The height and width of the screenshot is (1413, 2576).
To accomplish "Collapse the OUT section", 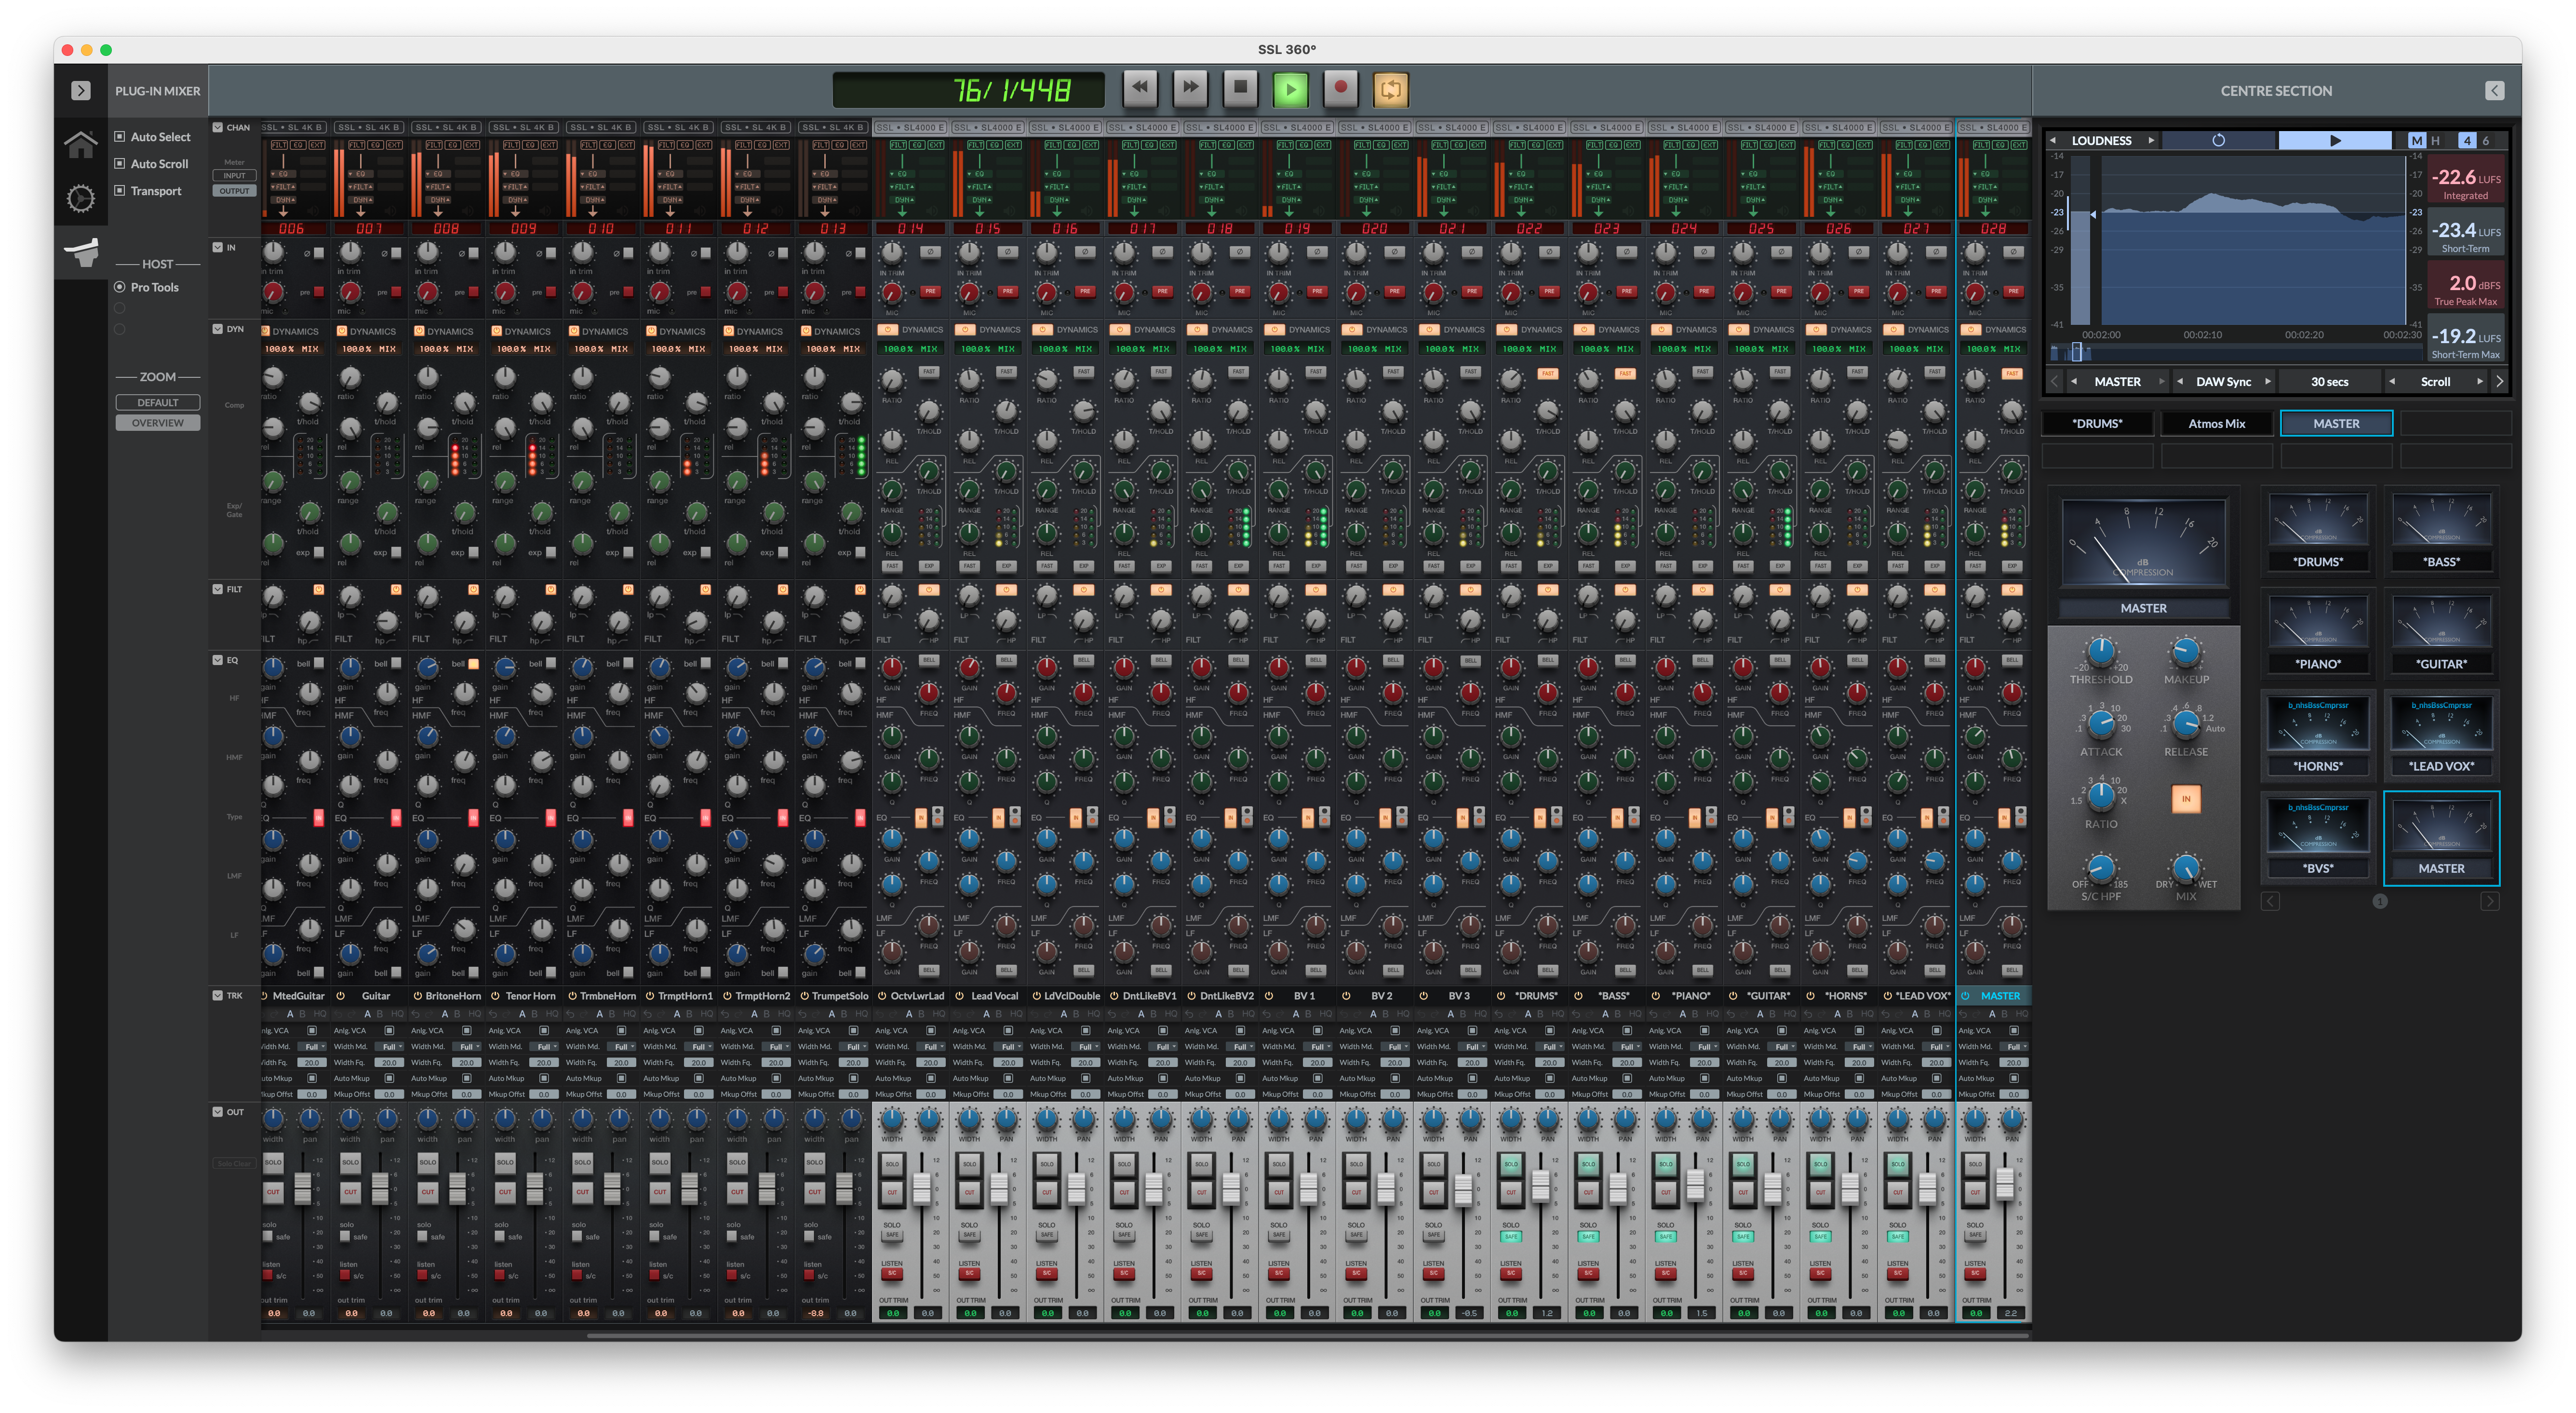I will (x=218, y=1112).
